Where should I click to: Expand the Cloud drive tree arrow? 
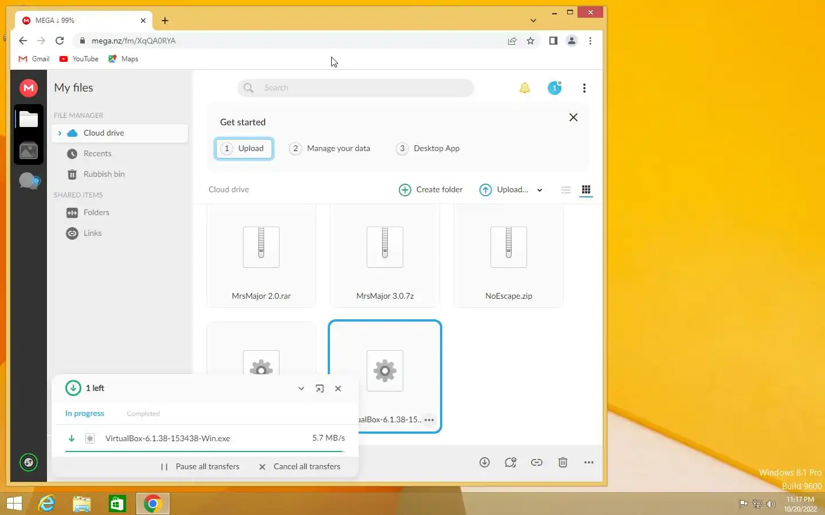60,133
